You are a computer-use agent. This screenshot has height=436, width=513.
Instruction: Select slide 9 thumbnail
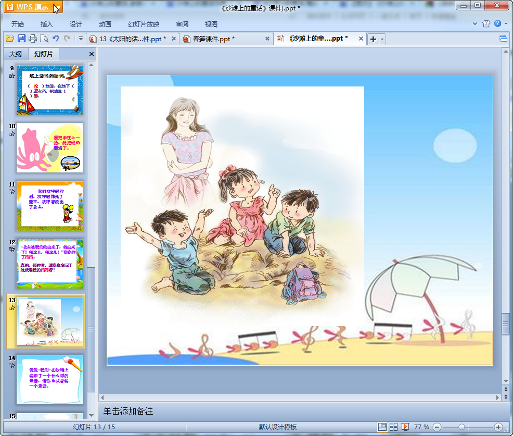coord(50,90)
